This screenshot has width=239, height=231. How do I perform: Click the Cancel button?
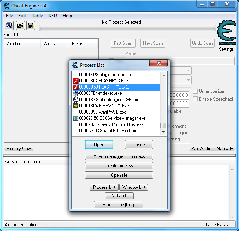point(139,145)
